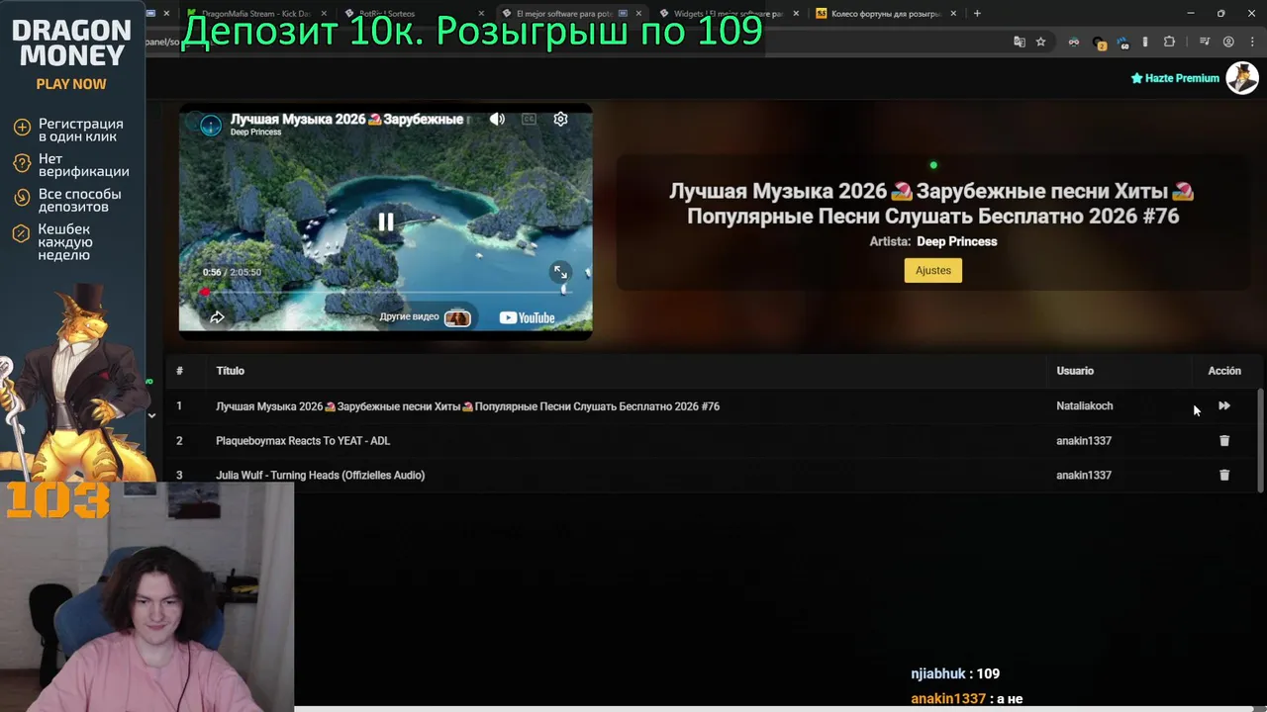This screenshot has width=1267, height=712.
Task: Open the media control icon
Action: pyautogui.click(x=1205, y=42)
